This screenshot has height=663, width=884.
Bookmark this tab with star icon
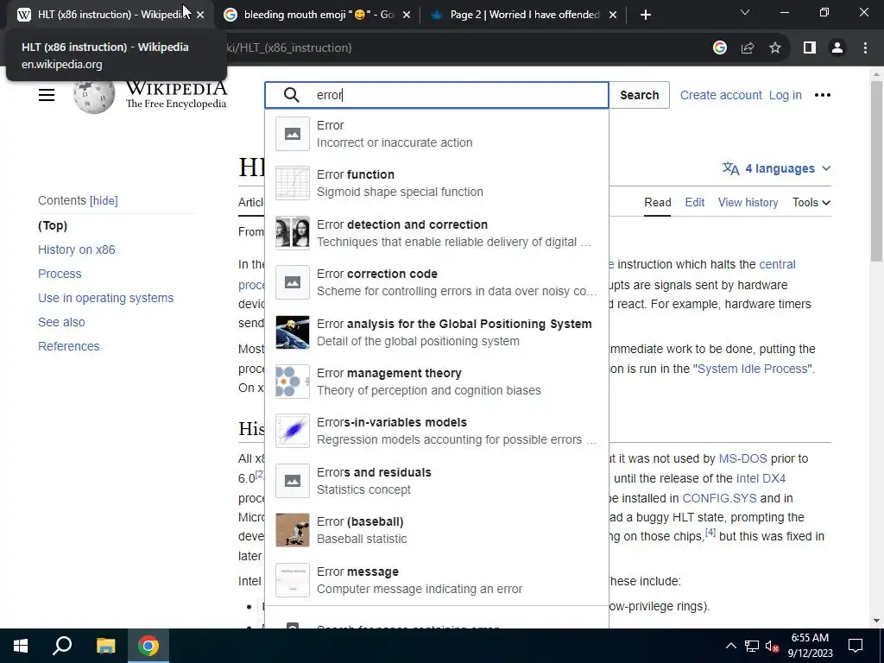point(775,48)
